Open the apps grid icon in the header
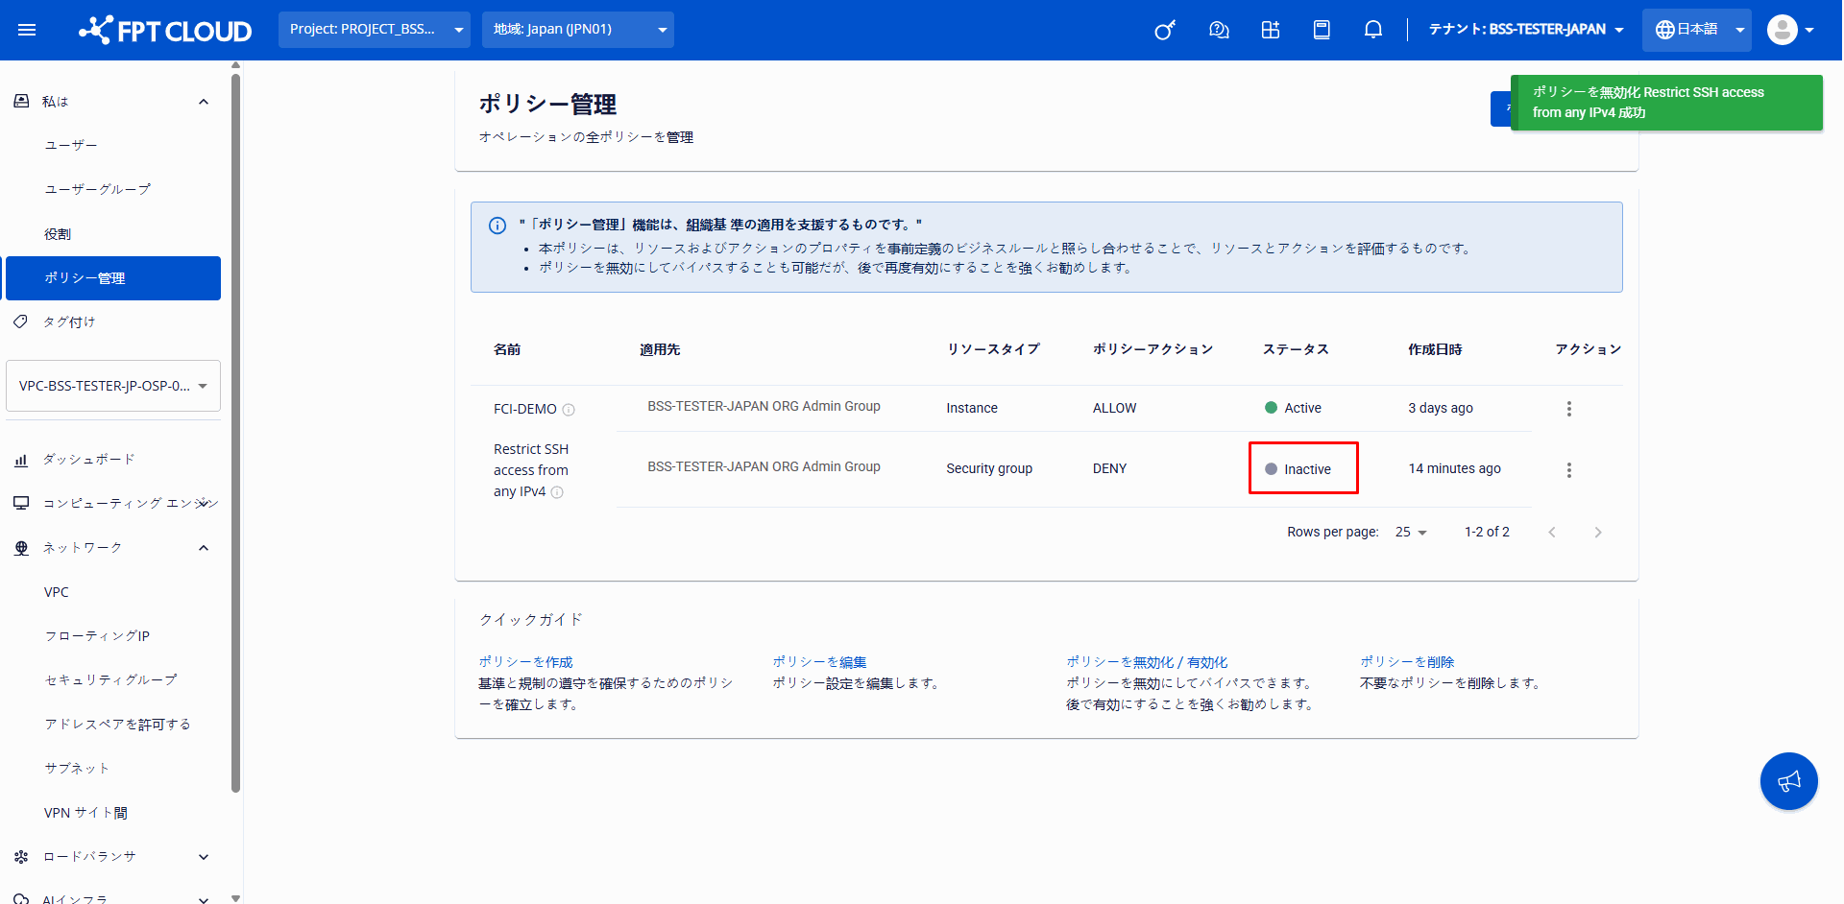 (1271, 30)
